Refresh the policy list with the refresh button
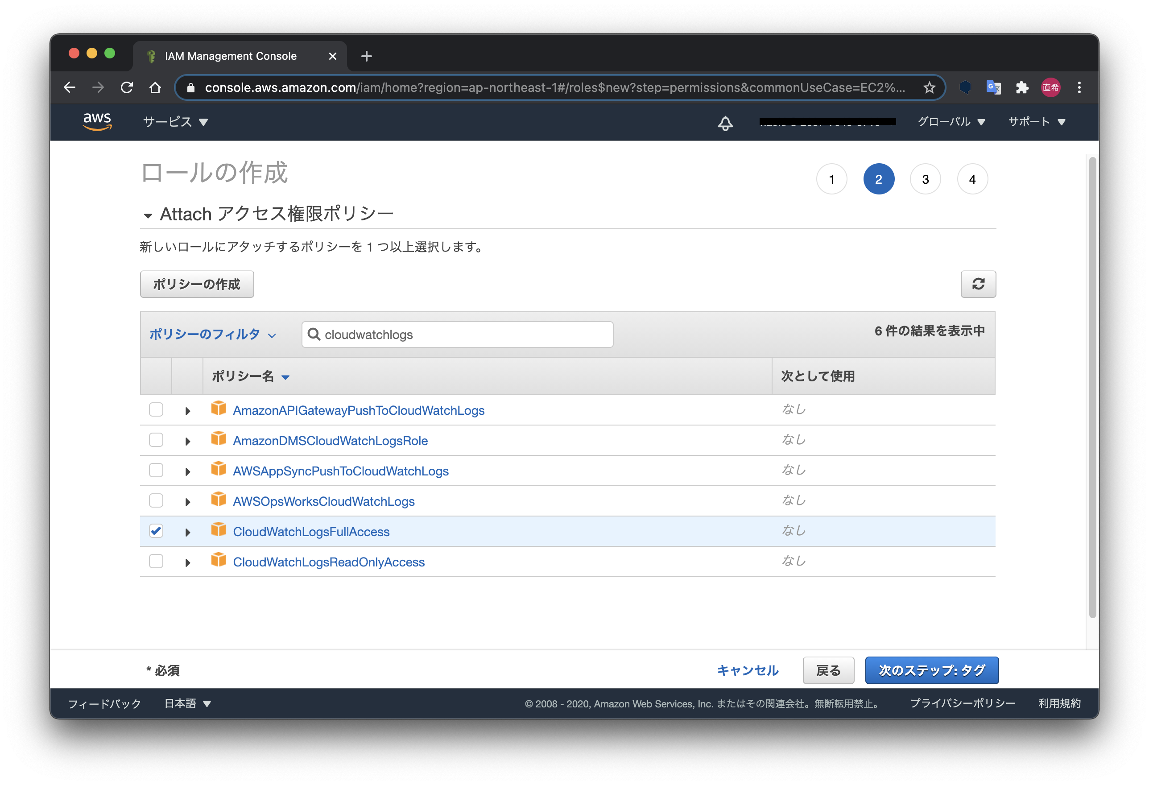1149x785 pixels. (x=978, y=284)
